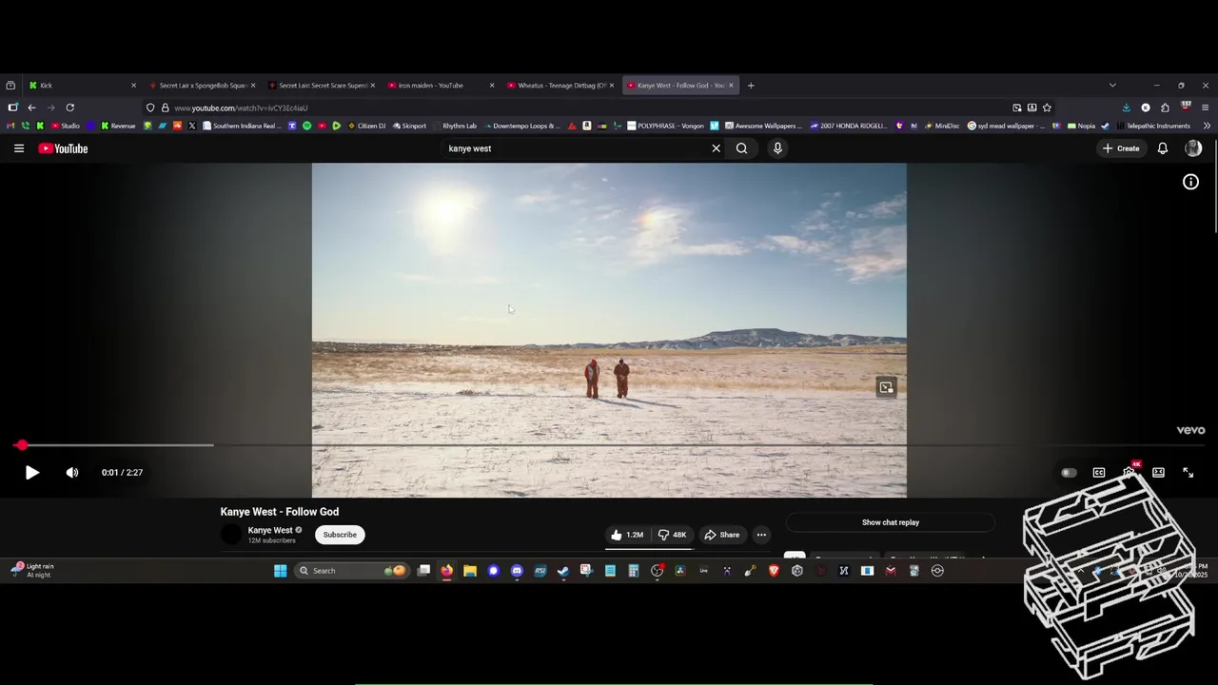Open the Studio bookmark
The width and height of the screenshot is (1218, 685).
[66, 126]
